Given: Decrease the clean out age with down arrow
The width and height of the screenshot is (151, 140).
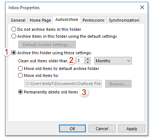Looking at the screenshot, I should click(x=88, y=62).
